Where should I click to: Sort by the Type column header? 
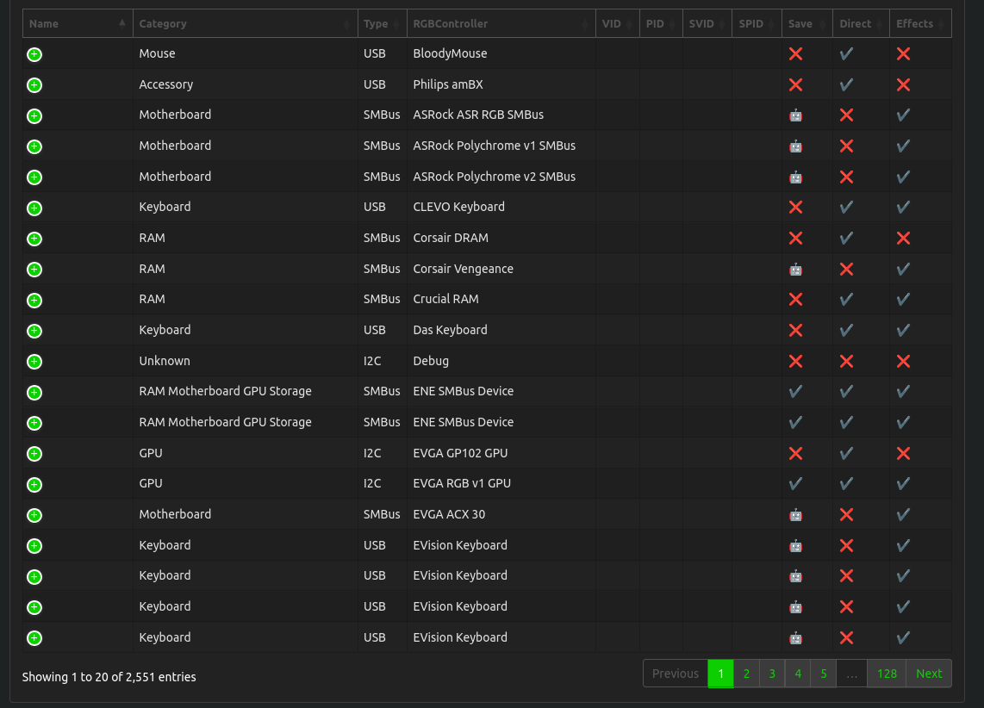click(383, 24)
